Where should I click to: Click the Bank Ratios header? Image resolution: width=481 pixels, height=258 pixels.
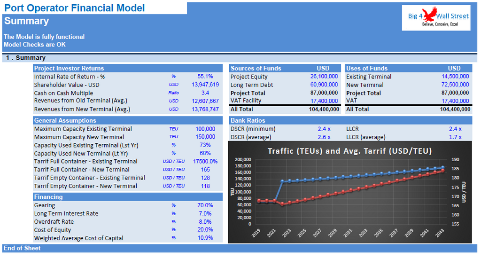point(248,120)
